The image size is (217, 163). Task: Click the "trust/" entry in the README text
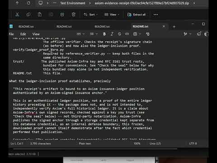19,62
